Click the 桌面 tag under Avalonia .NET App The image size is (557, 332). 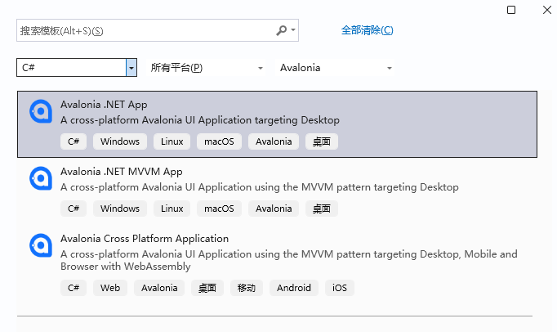322,141
